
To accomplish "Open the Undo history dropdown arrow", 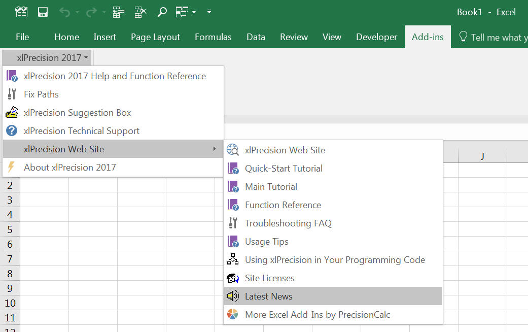I will 77,13.
